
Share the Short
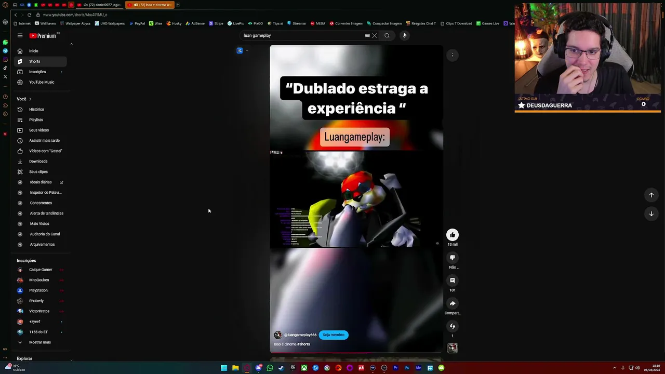453,303
